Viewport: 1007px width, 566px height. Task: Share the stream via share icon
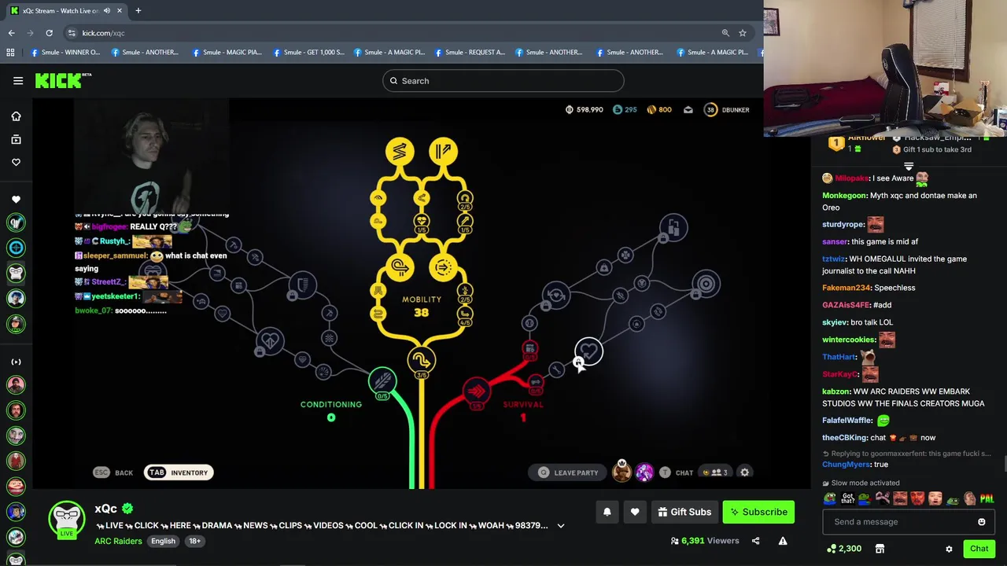pos(755,541)
